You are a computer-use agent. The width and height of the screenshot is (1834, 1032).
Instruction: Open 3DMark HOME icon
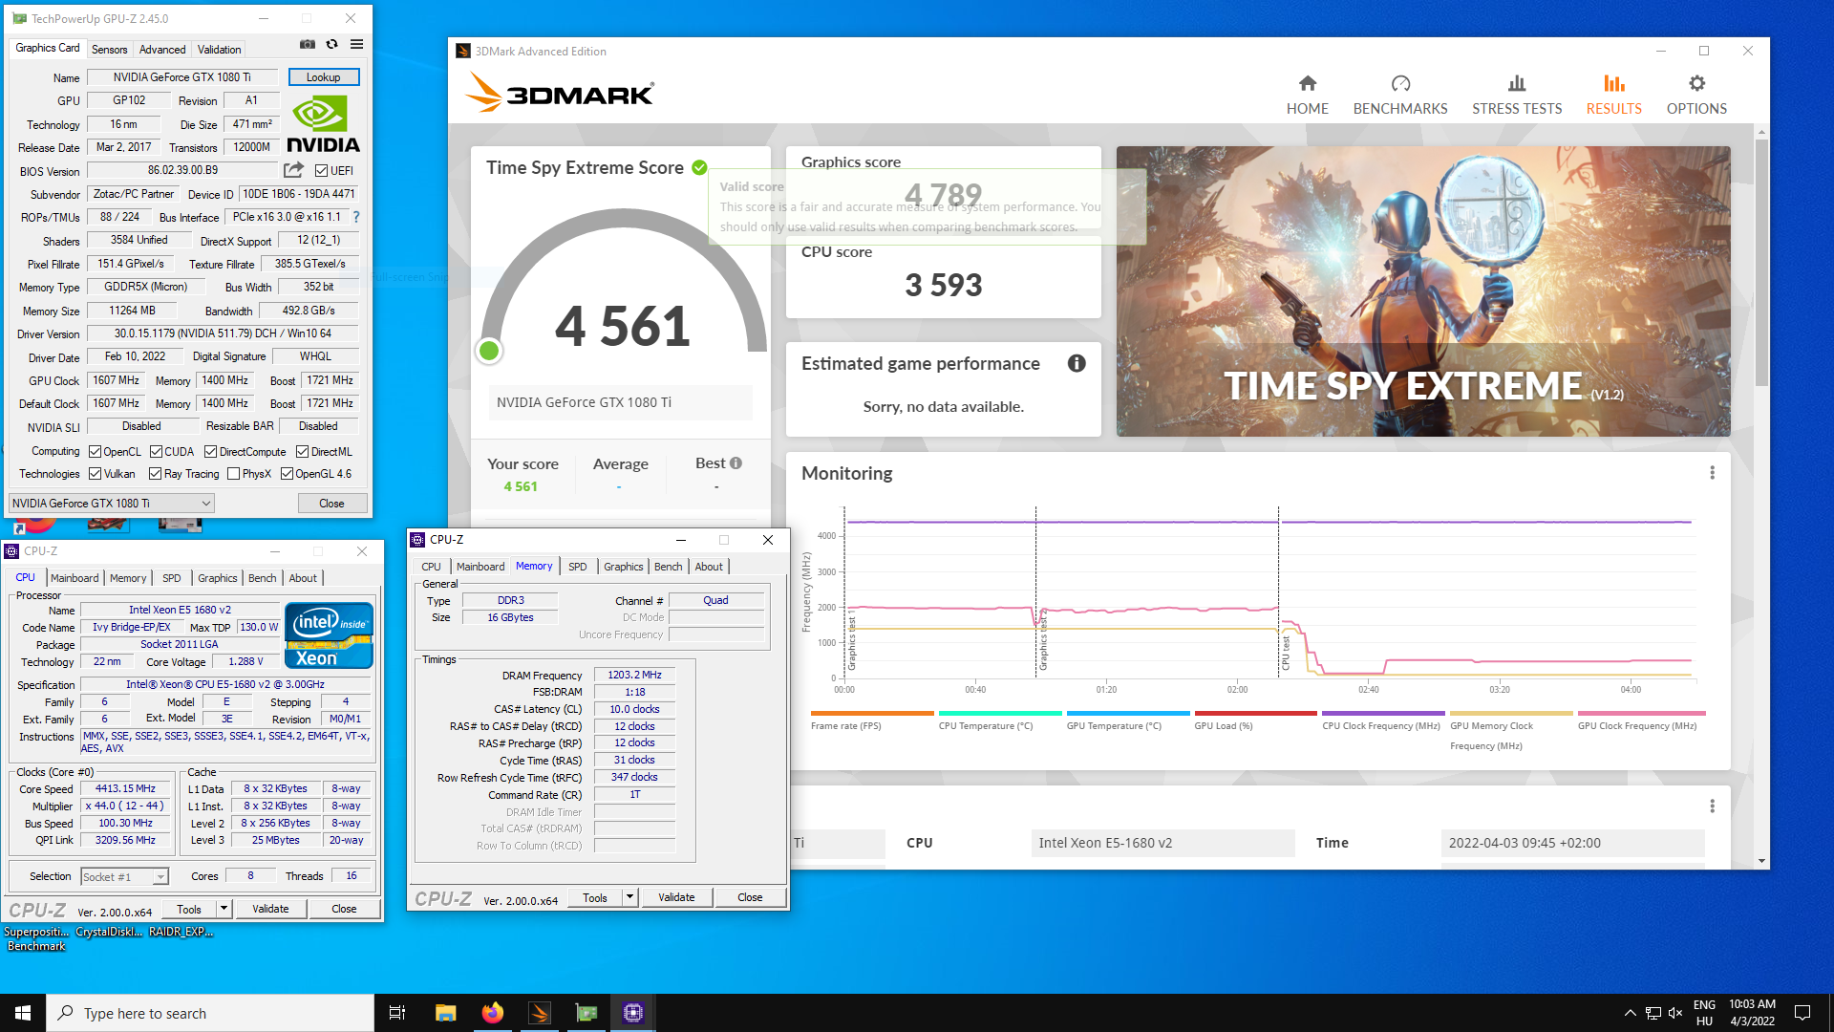(x=1307, y=83)
